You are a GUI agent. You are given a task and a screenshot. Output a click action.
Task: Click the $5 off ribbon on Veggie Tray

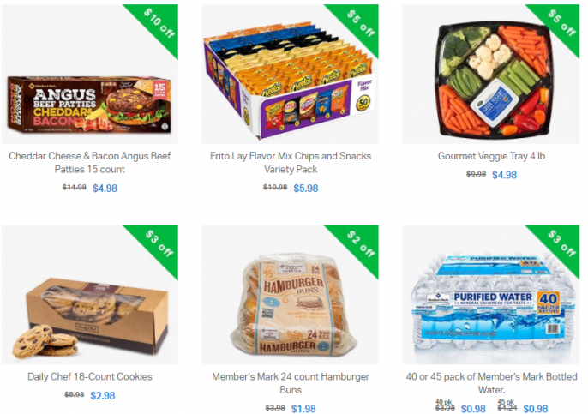click(x=561, y=23)
